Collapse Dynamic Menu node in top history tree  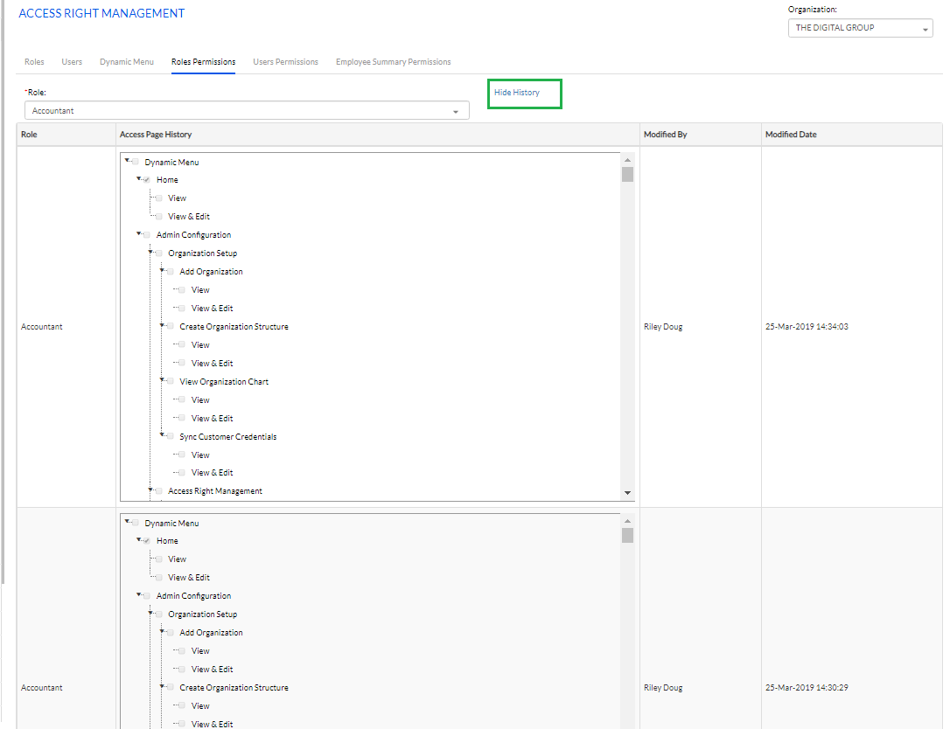[127, 161]
